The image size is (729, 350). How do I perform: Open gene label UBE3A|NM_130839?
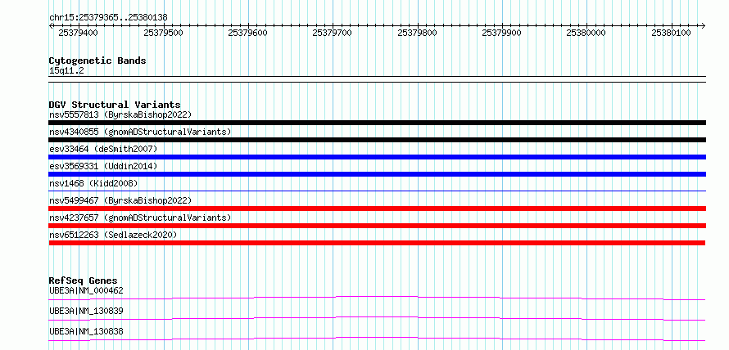[x=86, y=311]
